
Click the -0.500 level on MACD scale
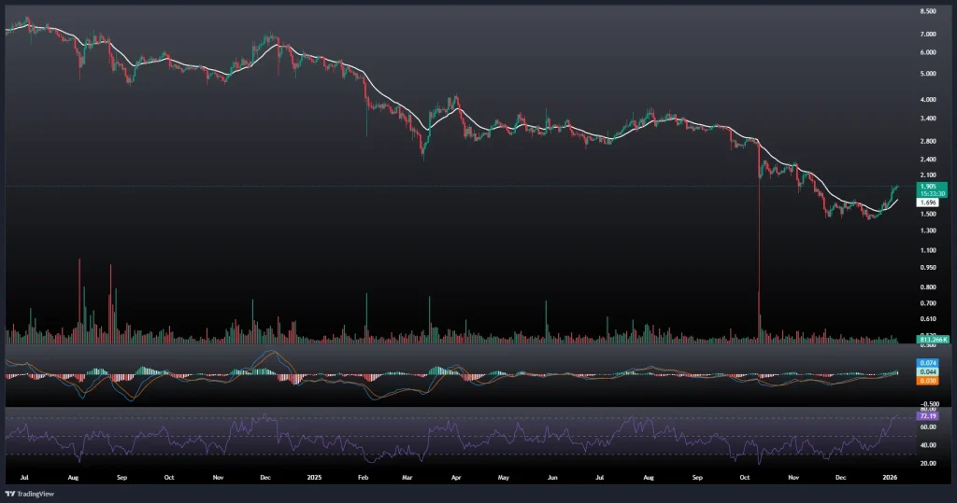(928, 403)
